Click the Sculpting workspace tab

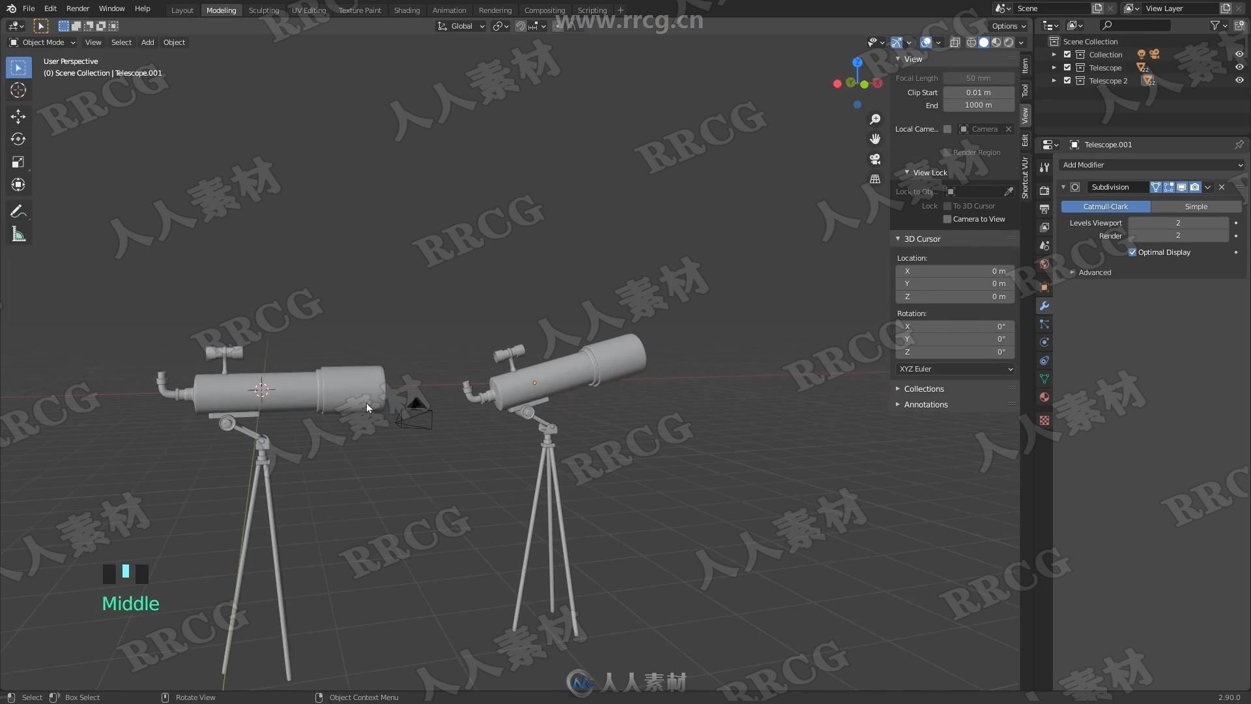pos(264,10)
